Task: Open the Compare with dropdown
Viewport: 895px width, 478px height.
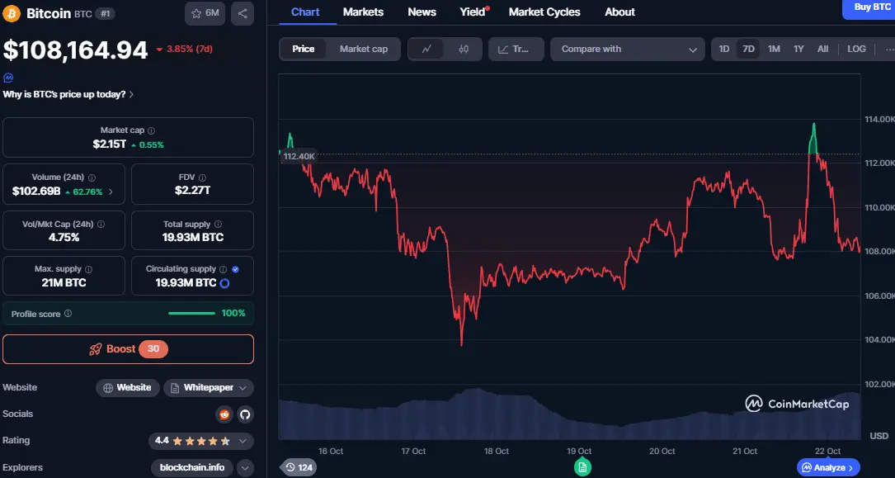Action: (x=628, y=50)
